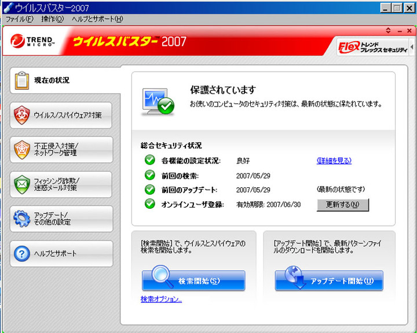Open the ヘルプとサポート(H) menu
417x333 pixels.
coord(97,19)
